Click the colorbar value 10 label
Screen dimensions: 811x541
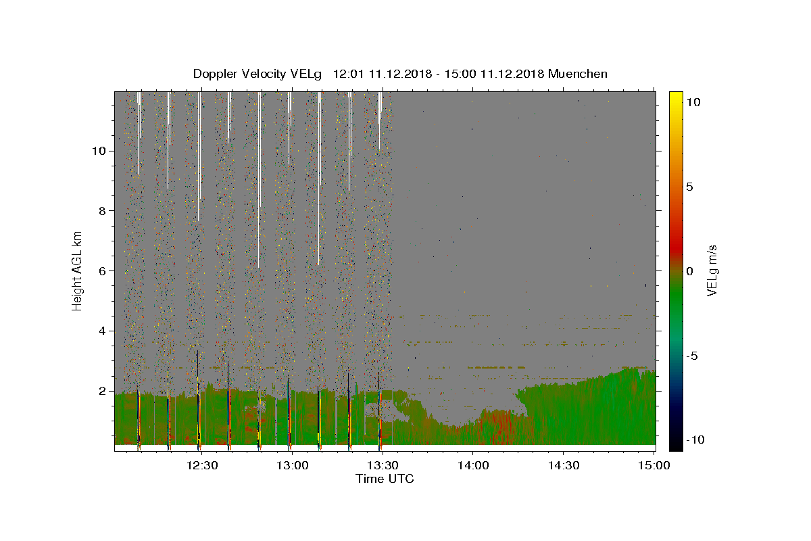[693, 102]
